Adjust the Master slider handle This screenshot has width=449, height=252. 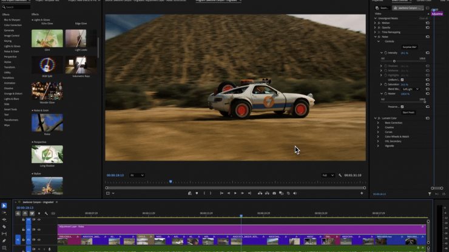coord(425,102)
